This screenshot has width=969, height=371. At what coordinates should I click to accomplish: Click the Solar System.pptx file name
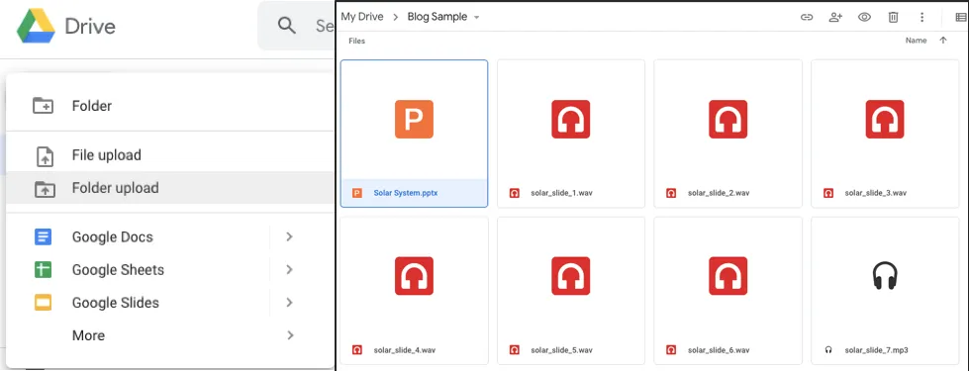coord(406,193)
